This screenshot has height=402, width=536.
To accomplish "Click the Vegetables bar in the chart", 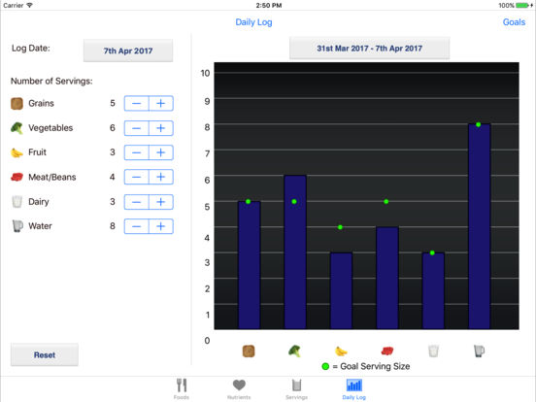I will pos(295,252).
